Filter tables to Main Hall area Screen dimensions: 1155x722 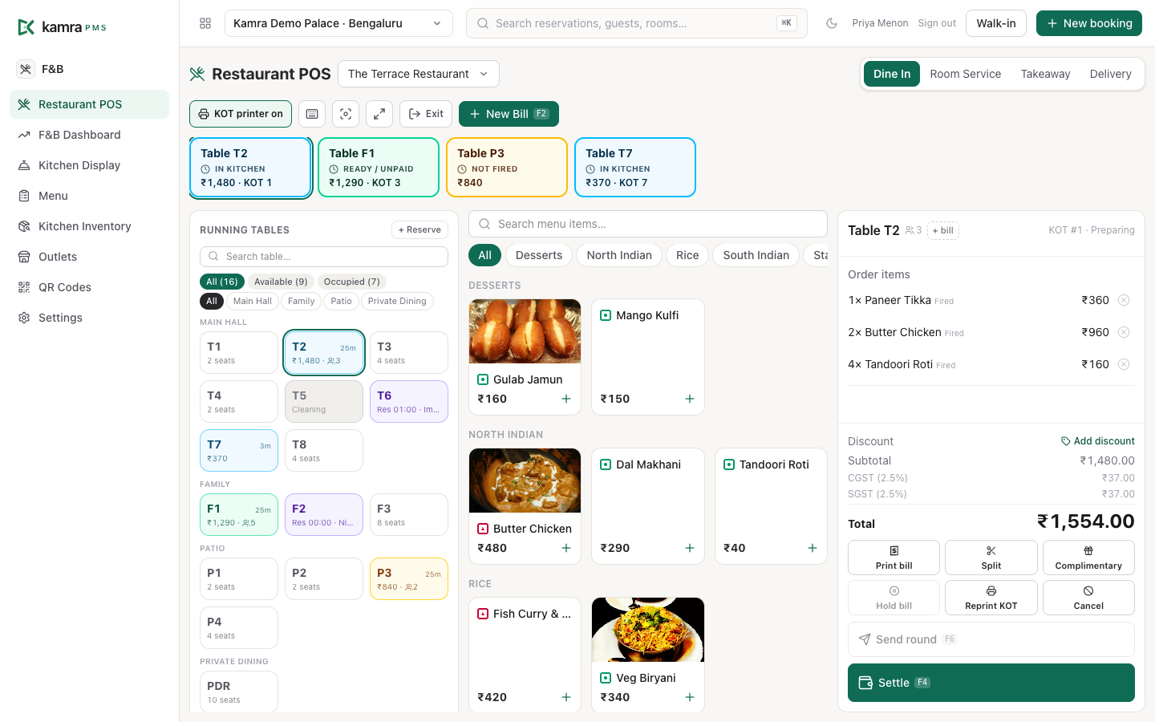[253, 301]
